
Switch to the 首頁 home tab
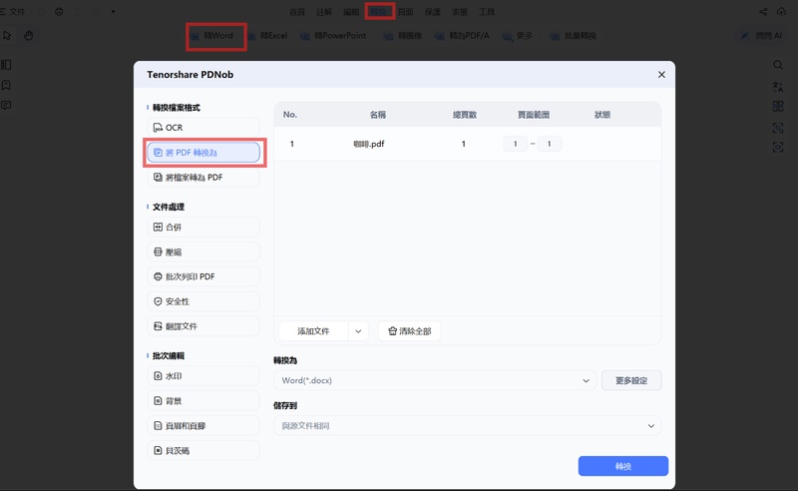click(x=297, y=12)
